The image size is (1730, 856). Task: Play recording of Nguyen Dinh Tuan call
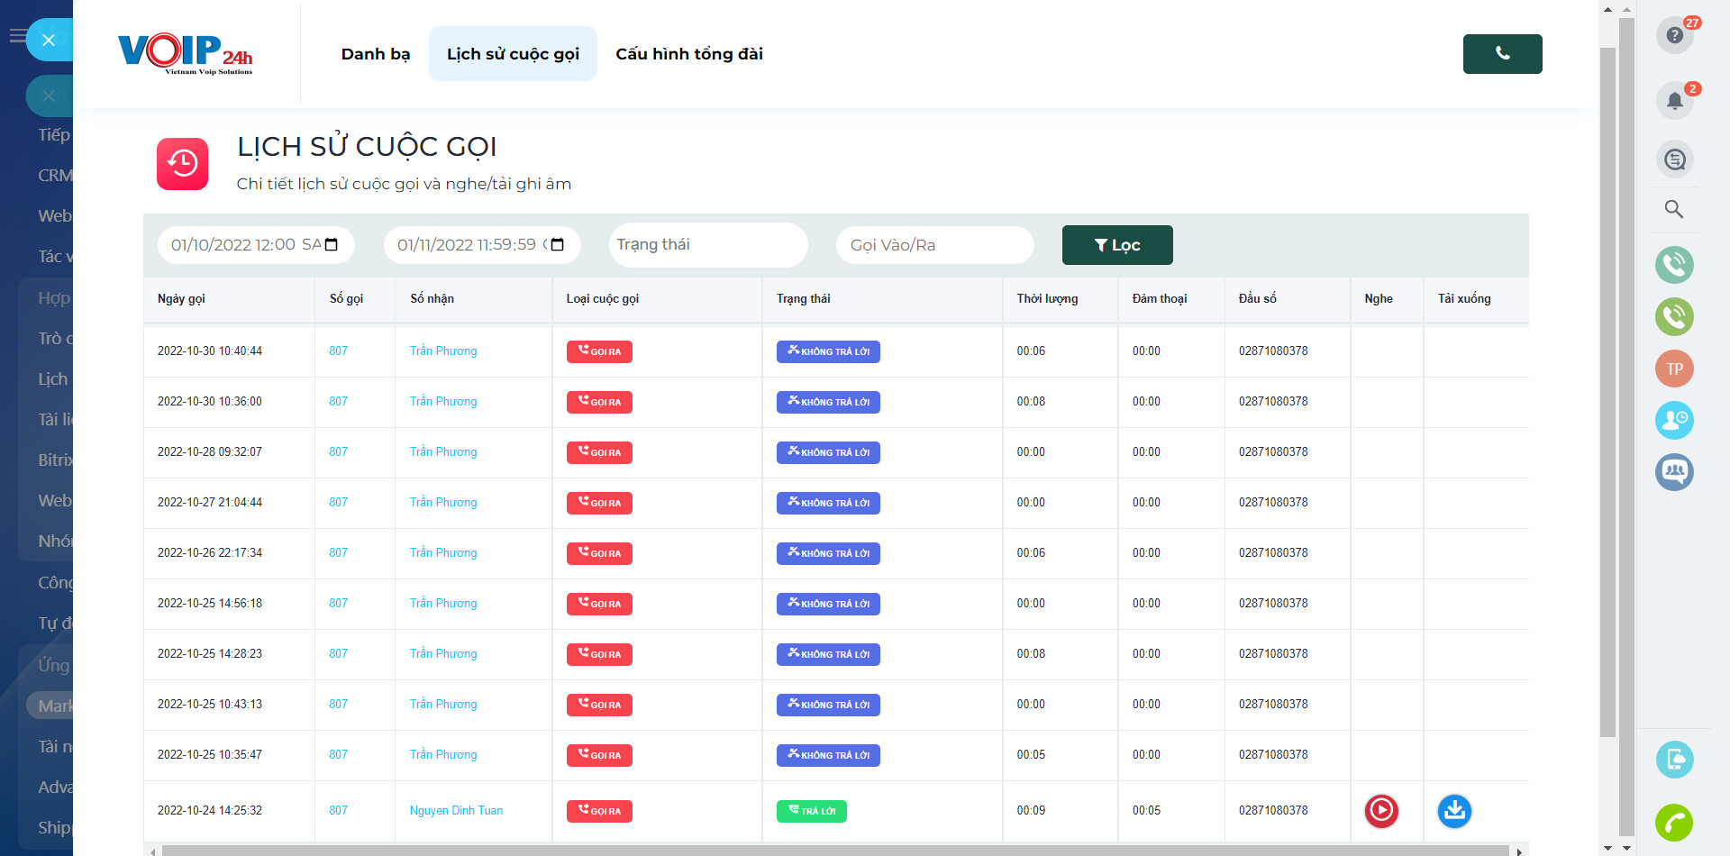pos(1380,811)
